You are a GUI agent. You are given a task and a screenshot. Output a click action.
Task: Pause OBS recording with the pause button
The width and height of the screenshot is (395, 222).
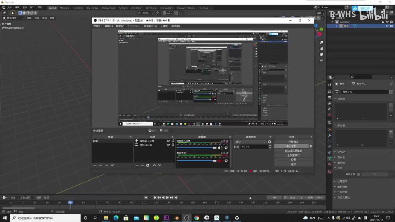[311, 146]
